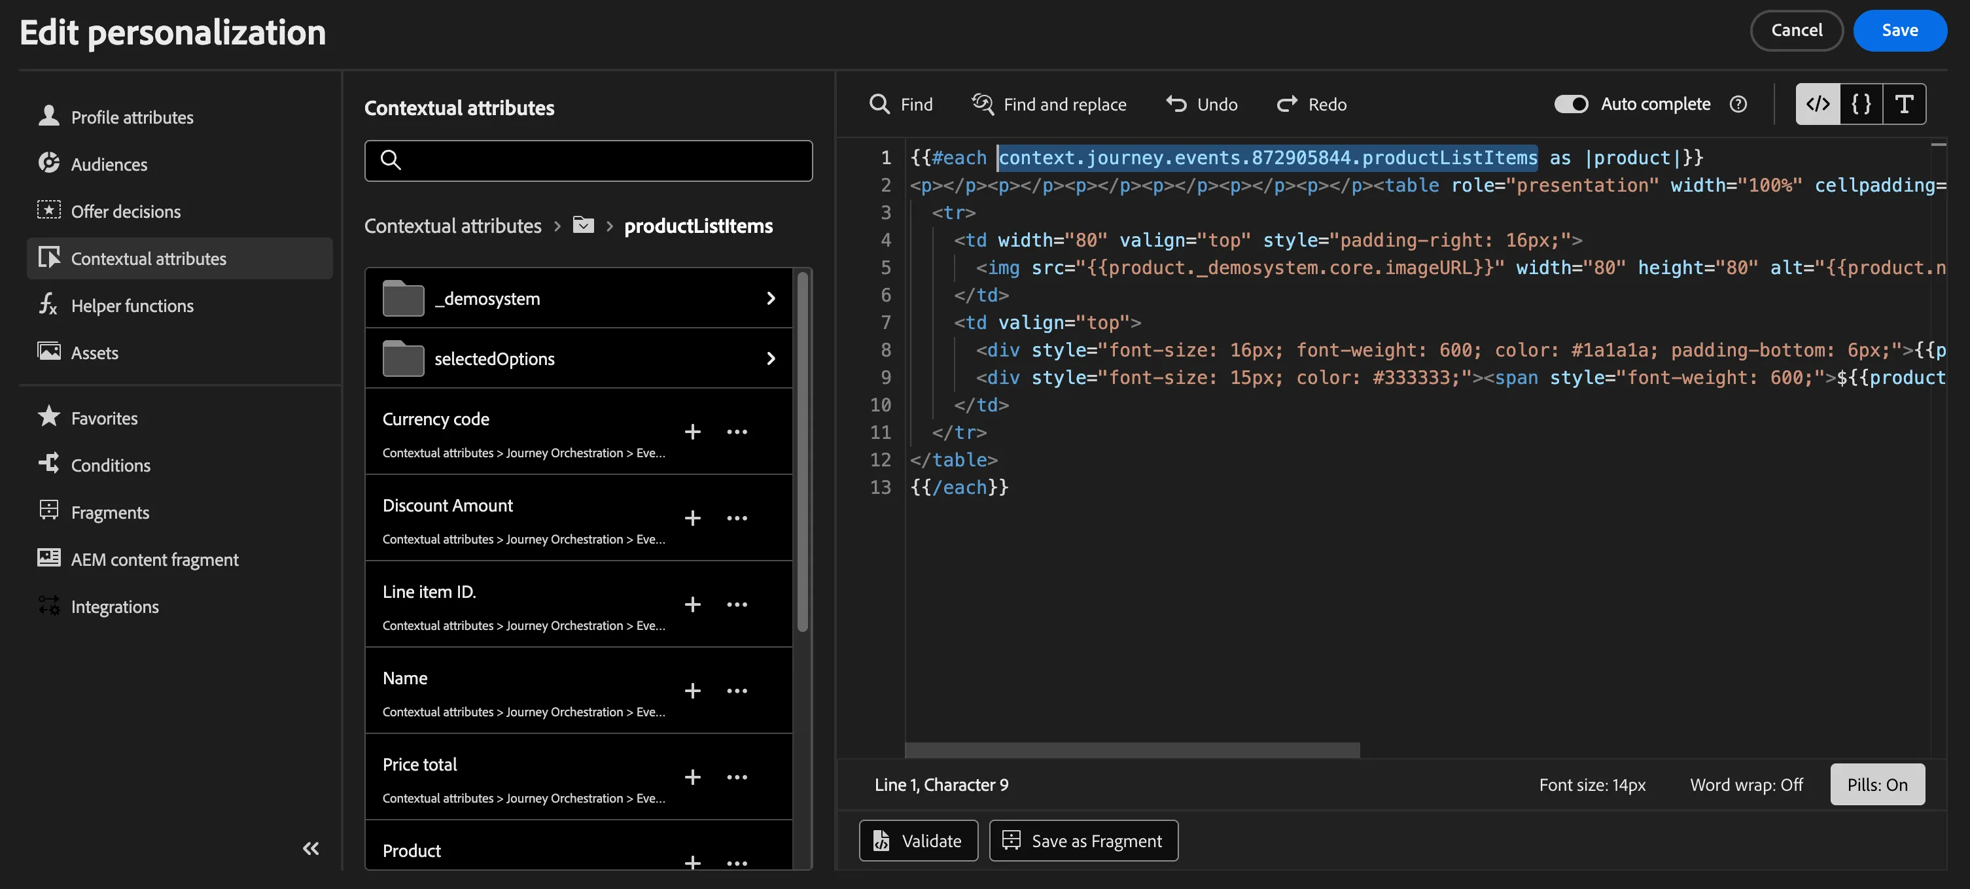Add Name attribute with plus icon

692,690
